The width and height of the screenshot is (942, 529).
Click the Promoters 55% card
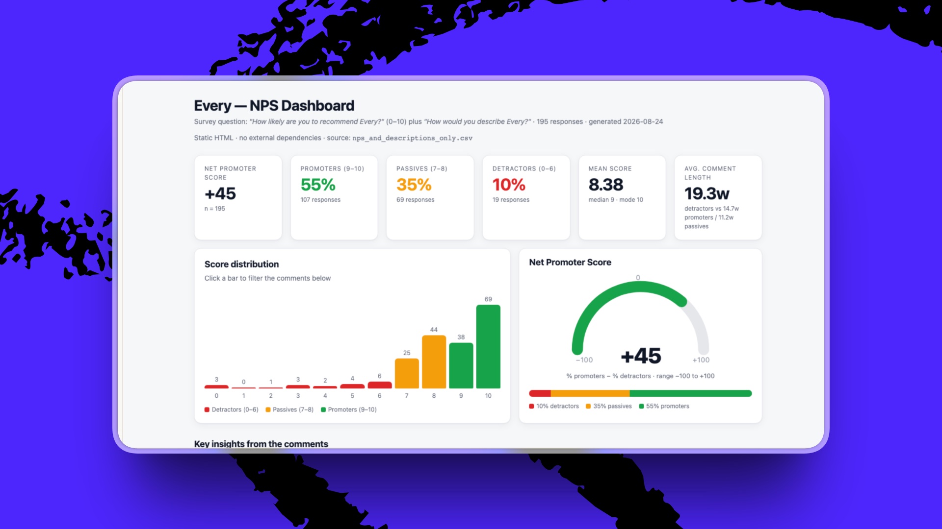(x=334, y=197)
